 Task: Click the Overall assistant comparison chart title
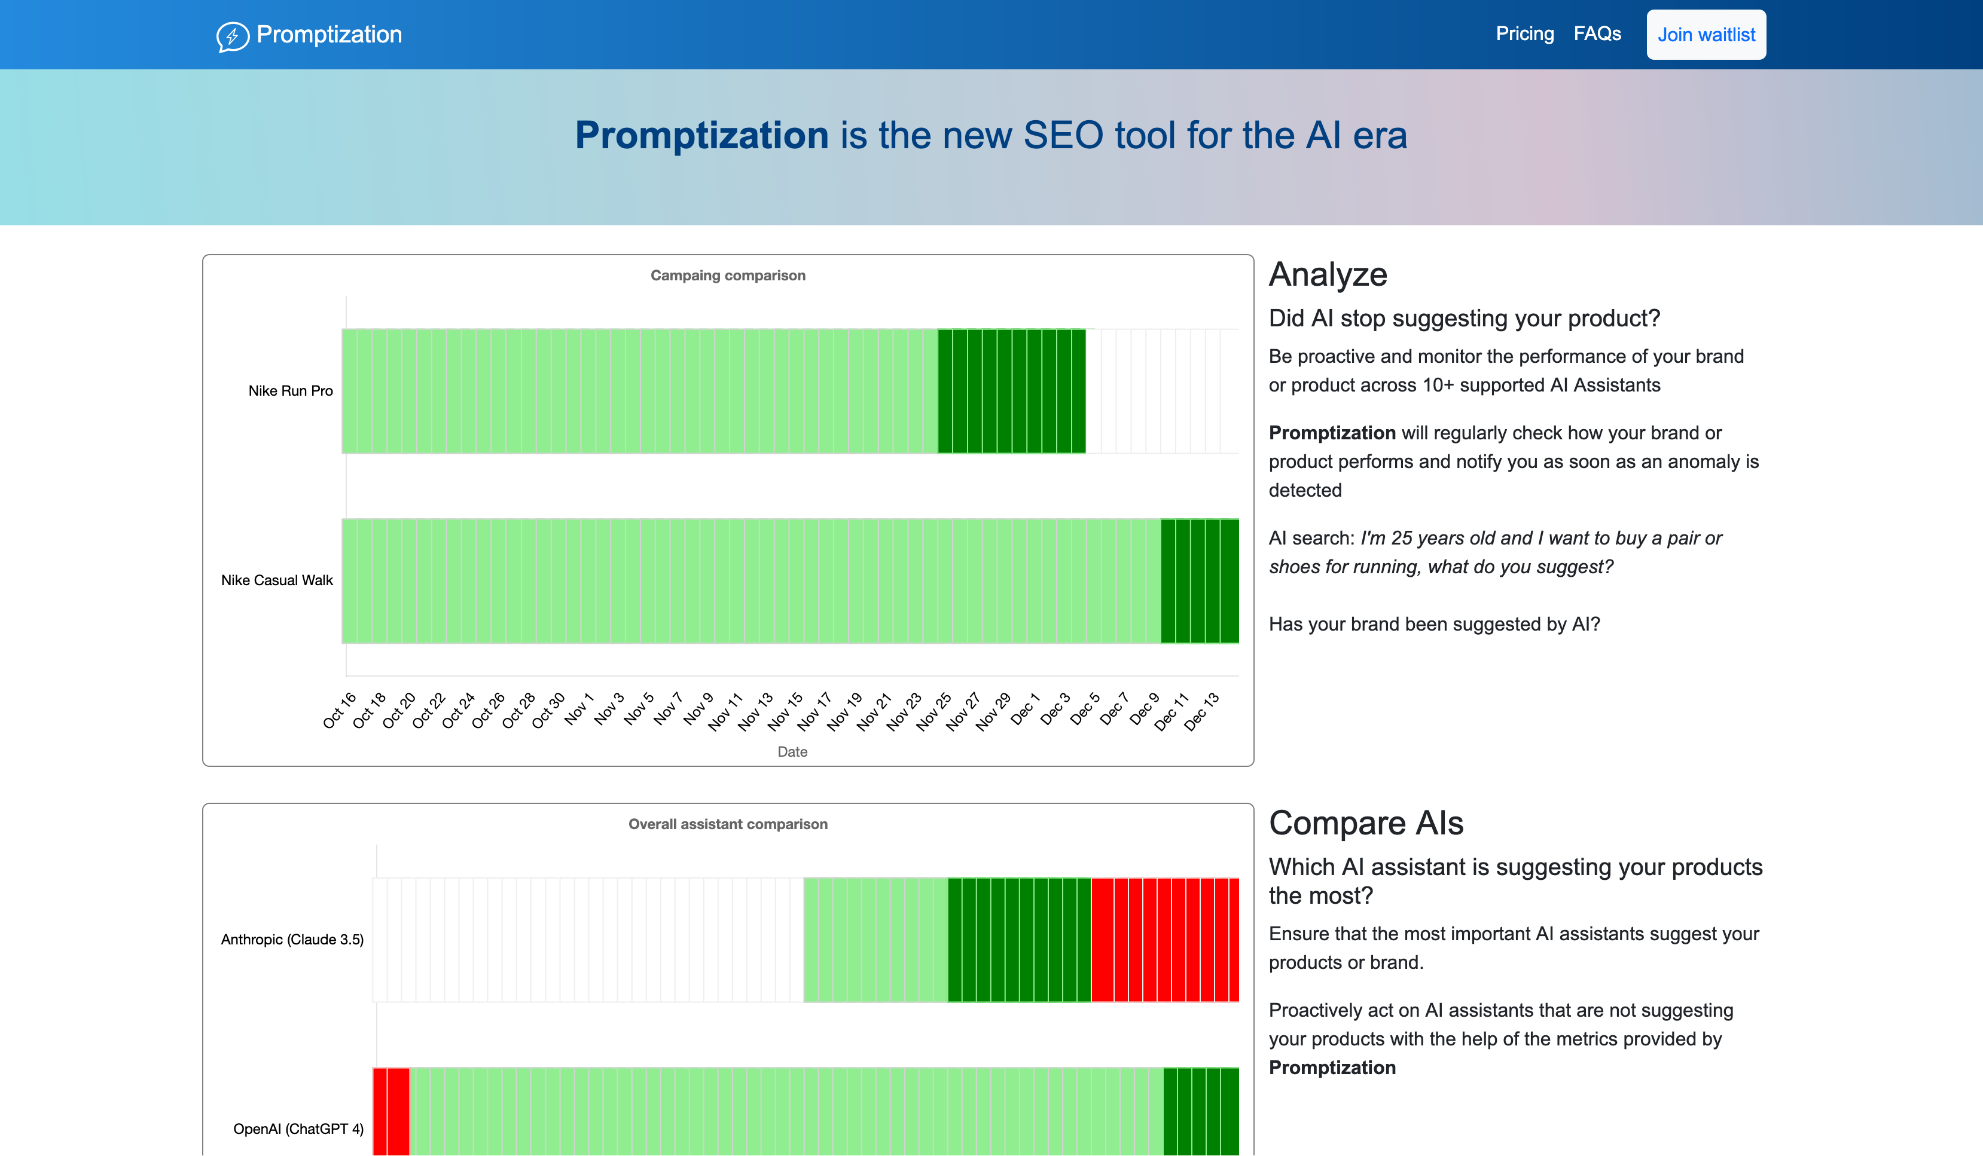tap(728, 824)
